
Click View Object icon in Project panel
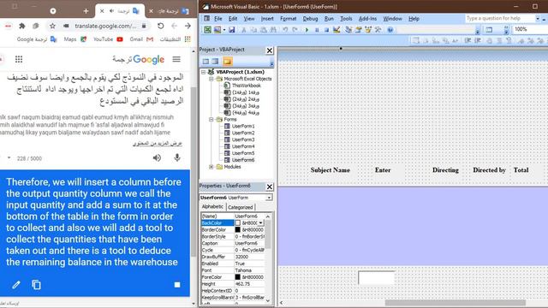tap(215, 62)
